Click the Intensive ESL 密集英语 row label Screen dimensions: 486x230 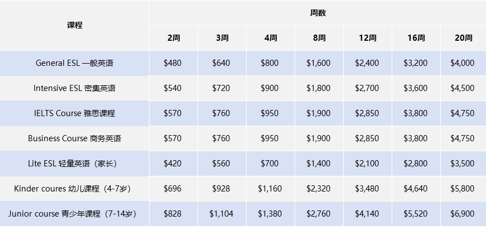tap(74, 88)
